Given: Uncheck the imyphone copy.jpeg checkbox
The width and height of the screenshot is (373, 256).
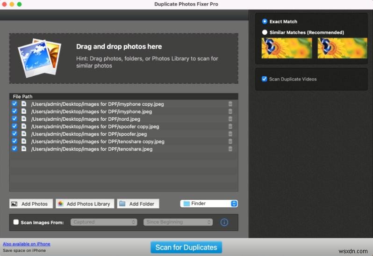Looking at the screenshot, I should (x=14, y=103).
